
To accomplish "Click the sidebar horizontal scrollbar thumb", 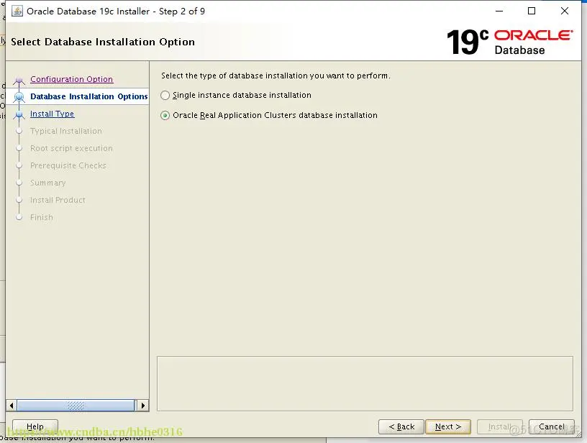I will [76, 405].
